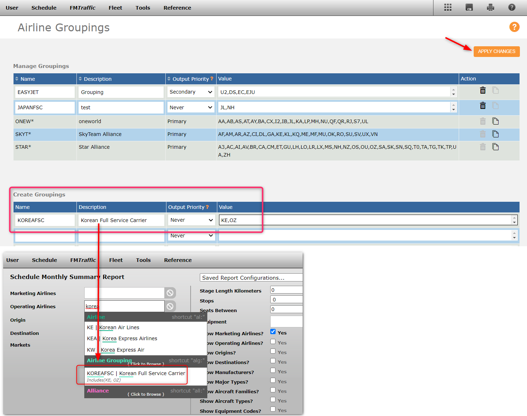Click the KOREAFSC name field
This screenshot has width=527, height=416.
[45, 220]
